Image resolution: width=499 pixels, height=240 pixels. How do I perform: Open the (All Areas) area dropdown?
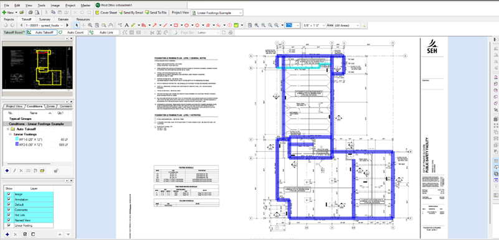358,25
